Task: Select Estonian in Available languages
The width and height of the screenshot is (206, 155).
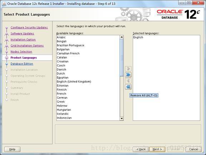Action: coord(88,86)
